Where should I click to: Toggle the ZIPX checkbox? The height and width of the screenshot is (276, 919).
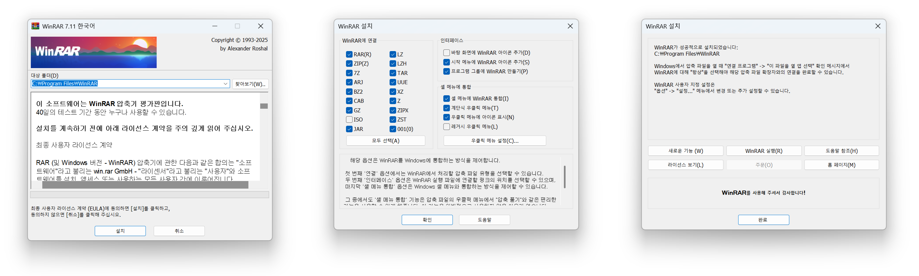click(x=392, y=110)
